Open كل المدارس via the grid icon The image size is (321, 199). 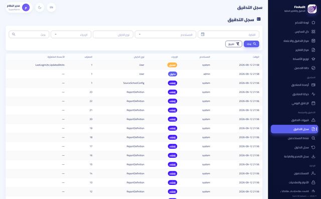coord(313,32)
